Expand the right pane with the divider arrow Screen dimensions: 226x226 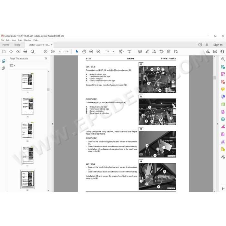coord(218,124)
